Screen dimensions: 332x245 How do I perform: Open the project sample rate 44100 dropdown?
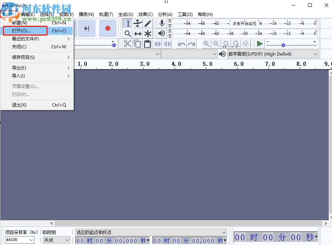tap(20, 240)
